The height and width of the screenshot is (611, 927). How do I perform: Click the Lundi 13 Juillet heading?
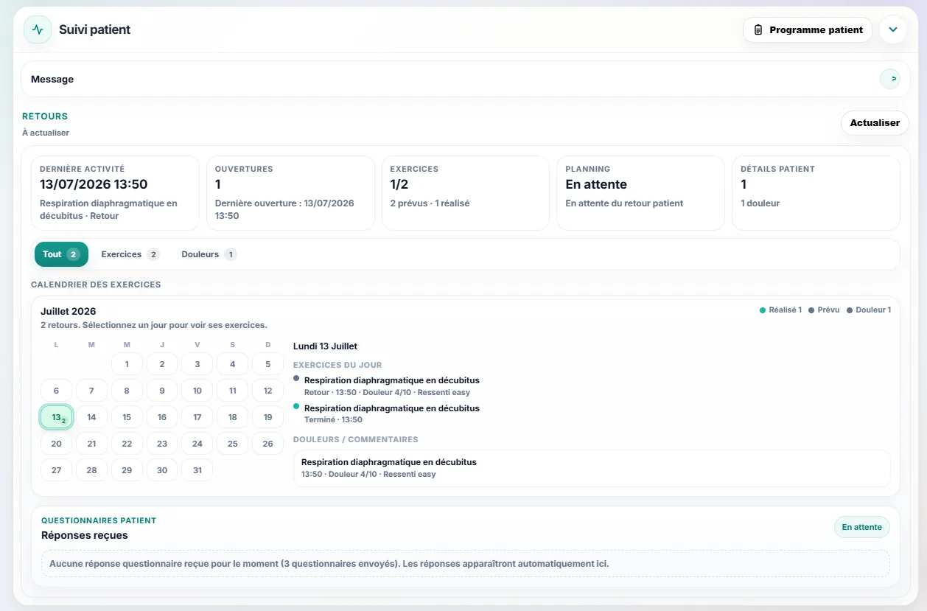click(x=325, y=346)
